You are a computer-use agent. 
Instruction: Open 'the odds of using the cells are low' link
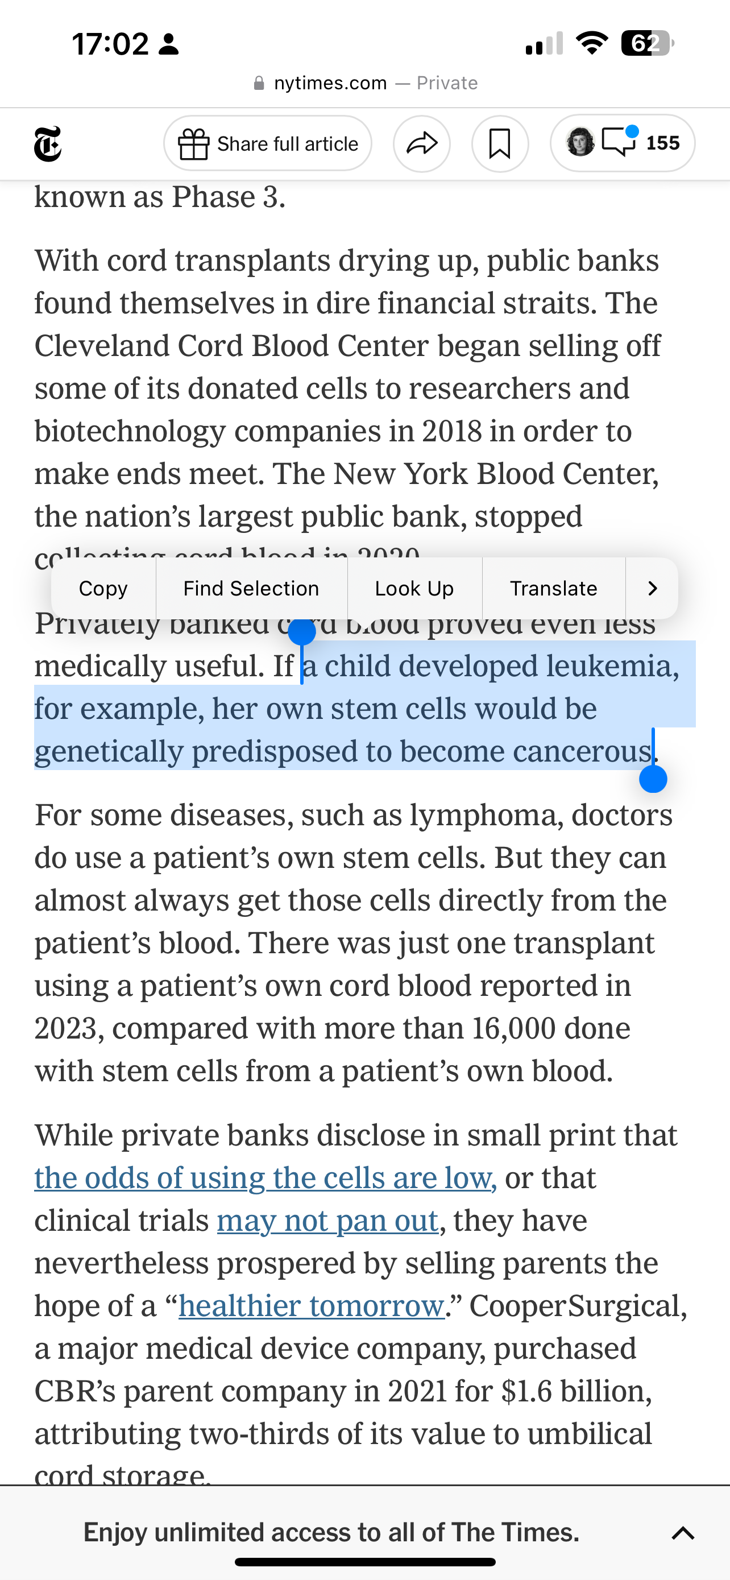tap(265, 1178)
